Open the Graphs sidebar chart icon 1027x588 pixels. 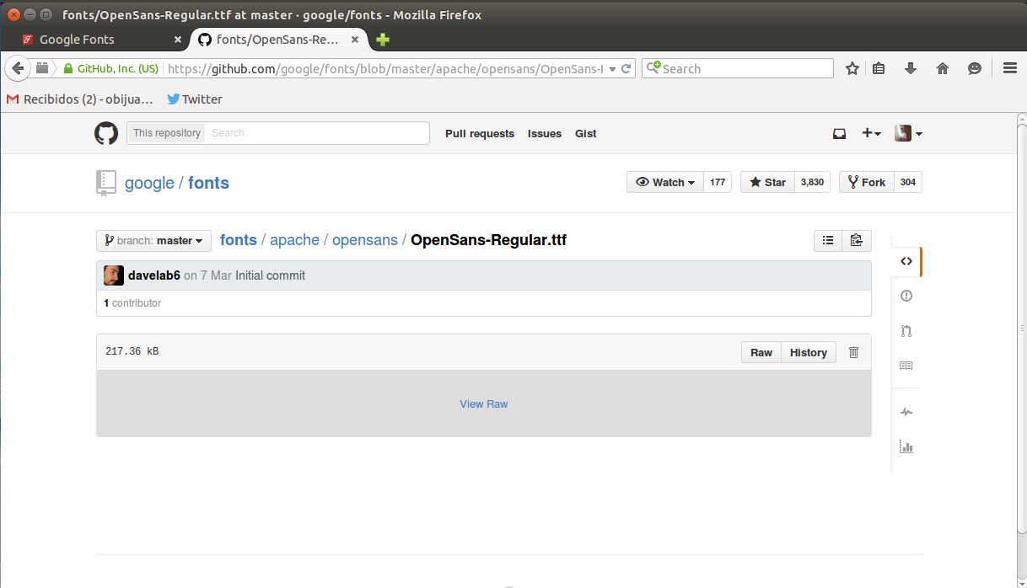point(906,446)
